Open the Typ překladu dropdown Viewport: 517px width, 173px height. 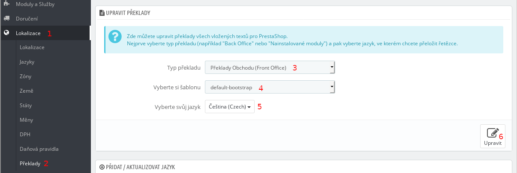(270, 67)
